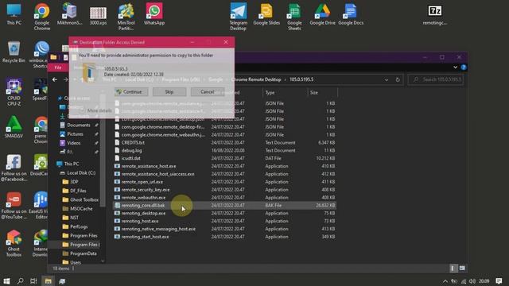Image resolution: width=509 pixels, height=286 pixels.
Task: Open notification center icon
Action: tap(499, 280)
